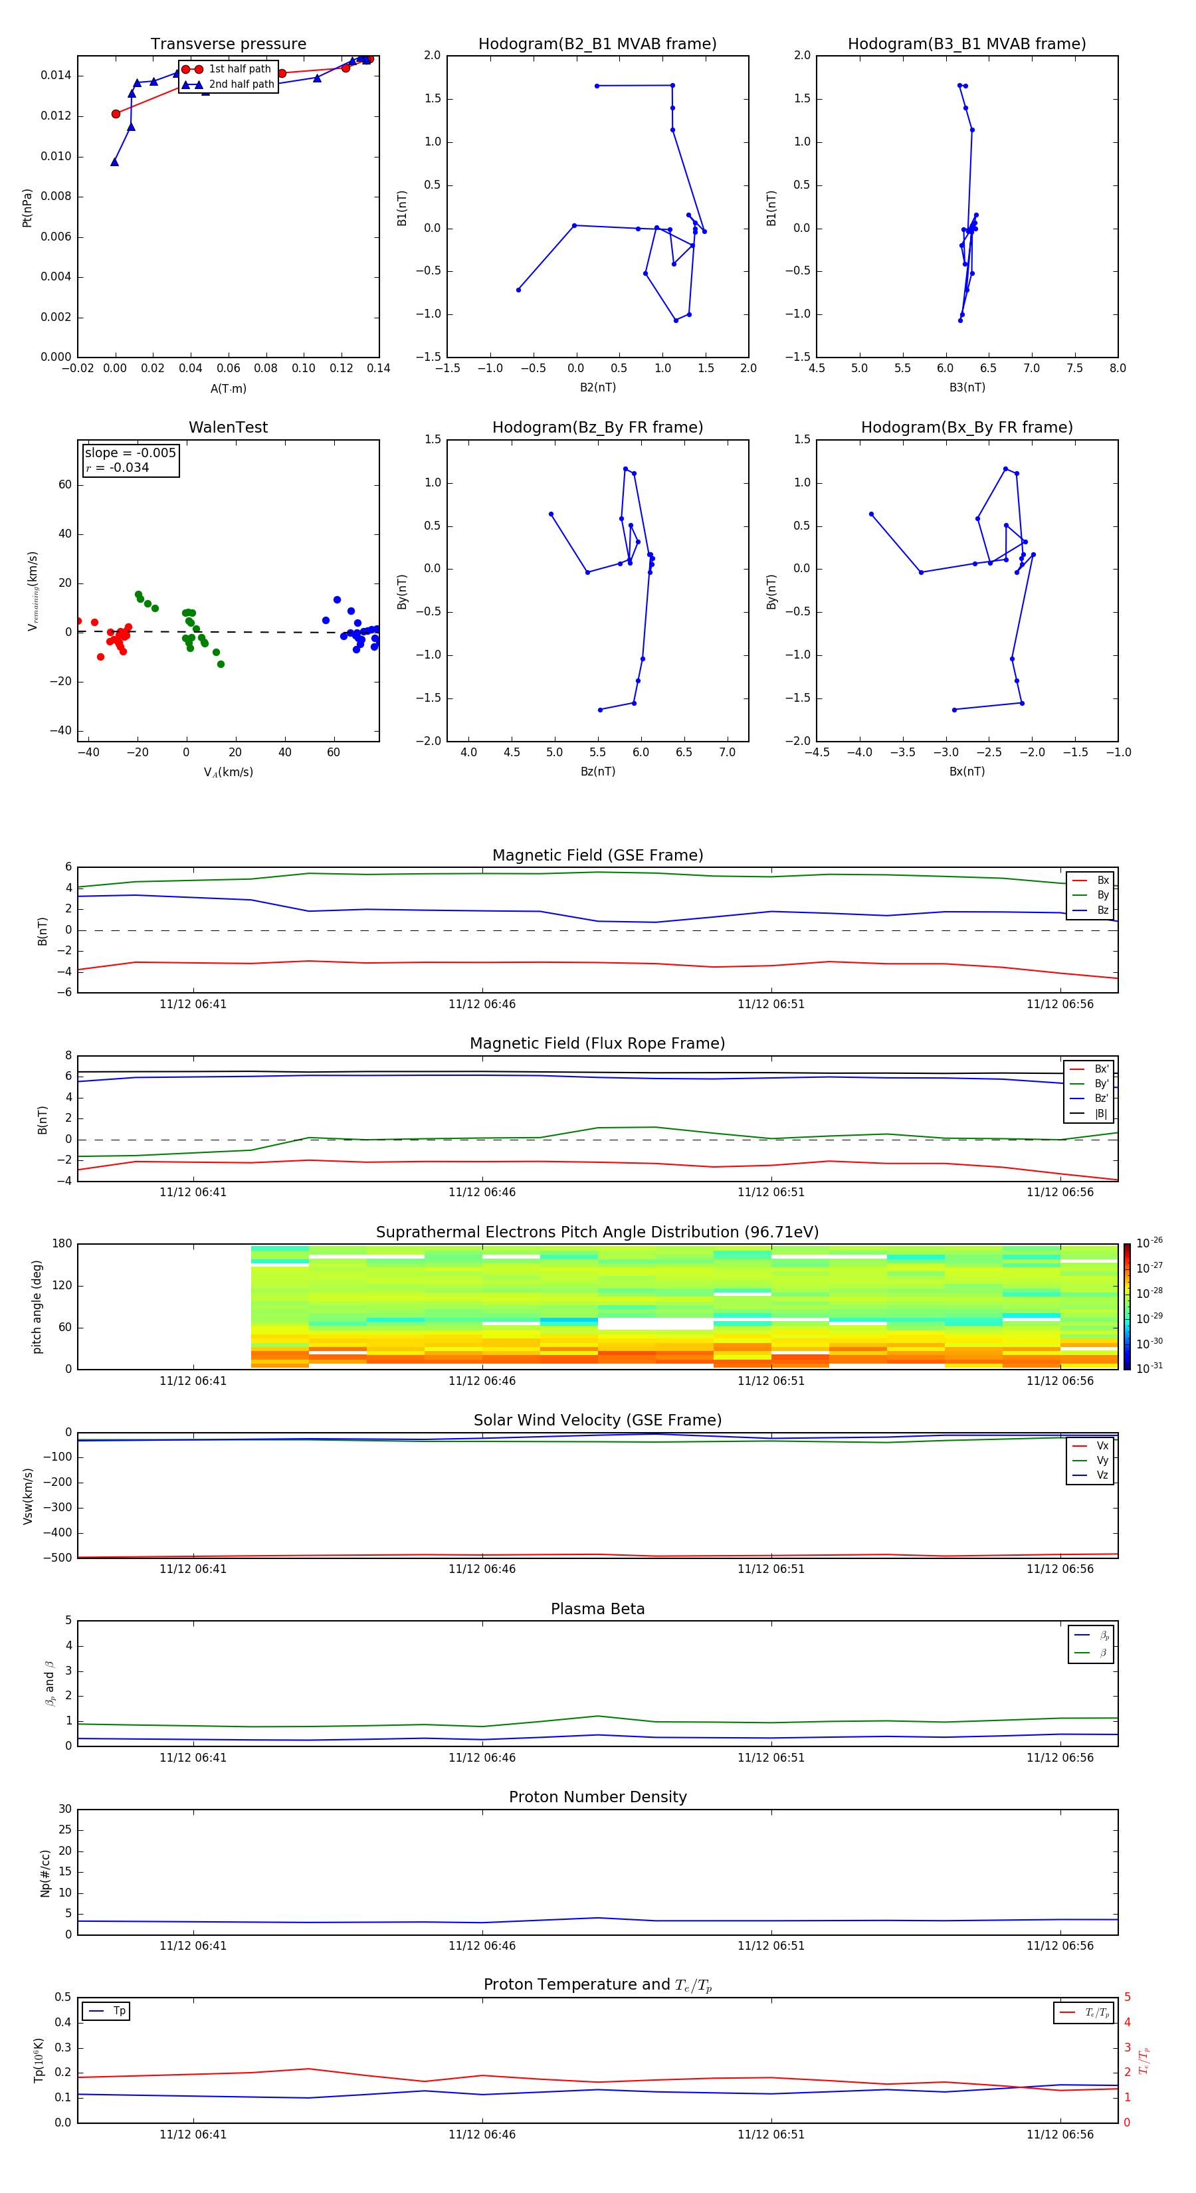Viewport: 1196px width, 2193px height.
Task: Click the 'Proton Temperature and Te/Tp' title
Action: coord(597,1985)
